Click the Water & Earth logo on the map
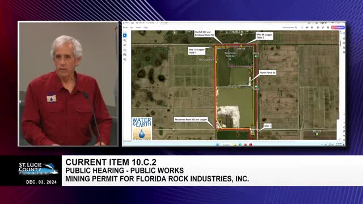363x204 pixels. [x=142, y=129]
